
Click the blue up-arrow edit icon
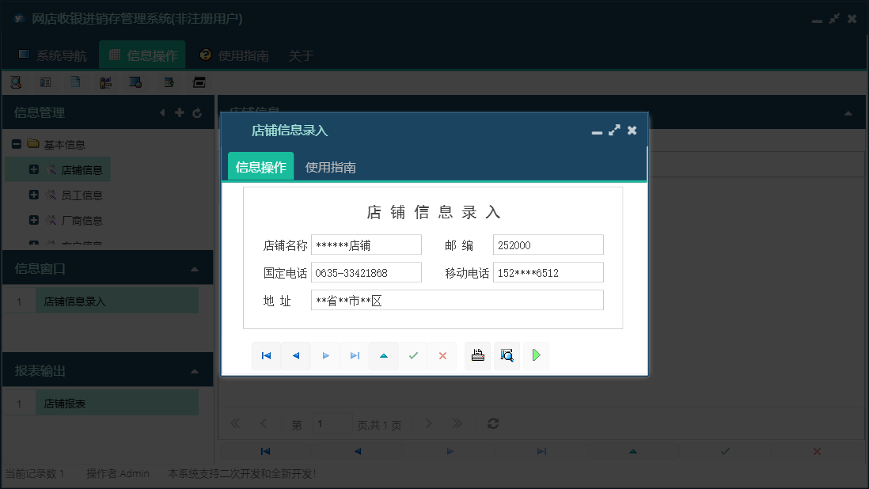pyautogui.click(x=384, y=355)
